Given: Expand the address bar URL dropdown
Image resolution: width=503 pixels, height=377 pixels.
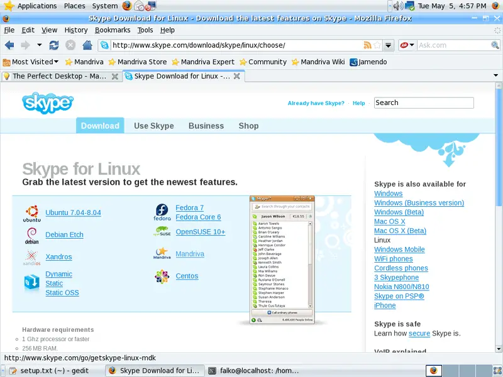Looking at the screenshot, I should 388,45.
